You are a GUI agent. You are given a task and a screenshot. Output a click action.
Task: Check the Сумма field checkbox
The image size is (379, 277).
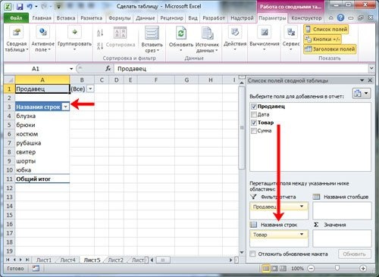click(254, 131)
